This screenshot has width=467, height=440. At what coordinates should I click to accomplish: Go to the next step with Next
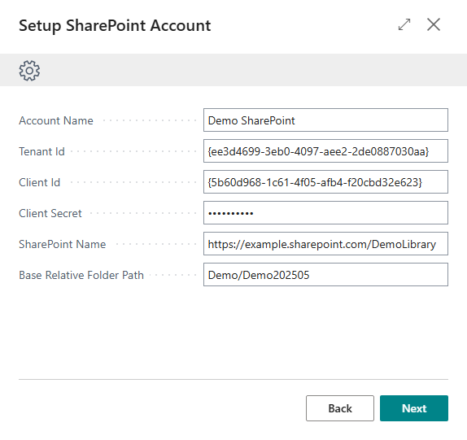414,408
